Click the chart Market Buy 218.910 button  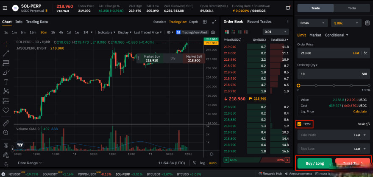click(x=152, y=59)
